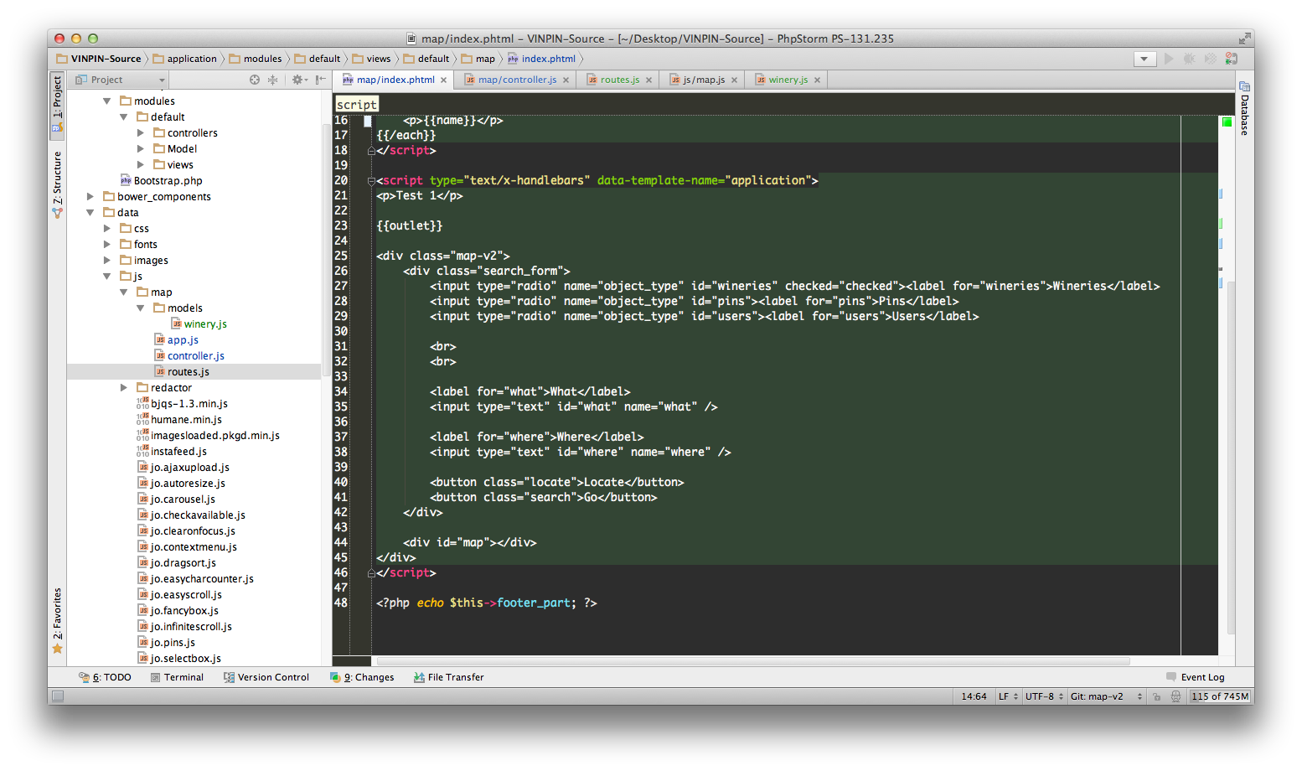This screenshot has width=1302, height=771.
Task: Open the 2: Favorites side tab
Action: tap(57, 621)
